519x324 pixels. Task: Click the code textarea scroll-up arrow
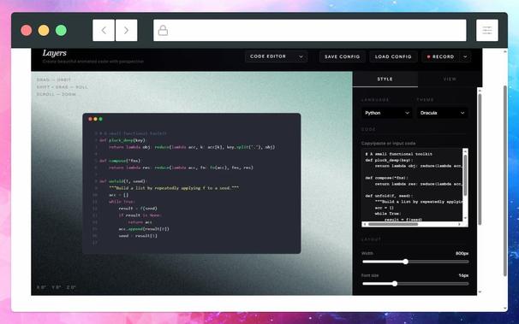click(x=465, y=151)
